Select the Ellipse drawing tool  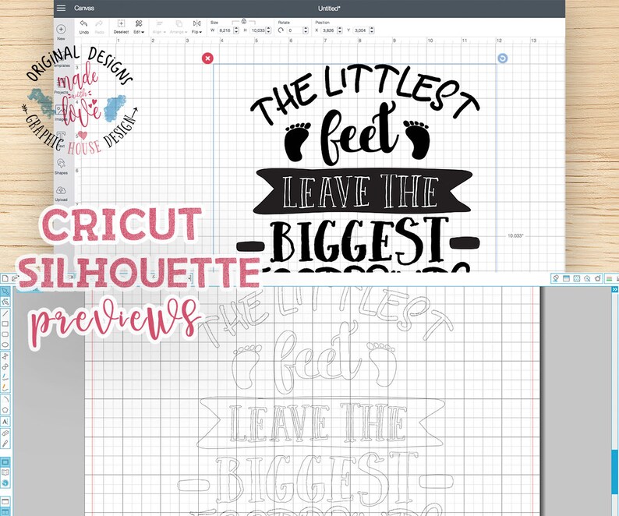coord(5,345)
